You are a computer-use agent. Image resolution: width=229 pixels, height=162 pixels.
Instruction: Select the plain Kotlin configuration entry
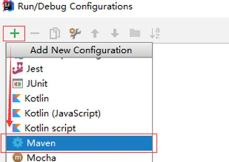[36, 98]
